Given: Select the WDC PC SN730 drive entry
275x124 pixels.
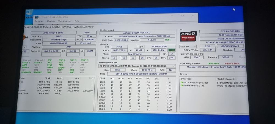Looking at the screenshot, I should click(x=232, y=86).
